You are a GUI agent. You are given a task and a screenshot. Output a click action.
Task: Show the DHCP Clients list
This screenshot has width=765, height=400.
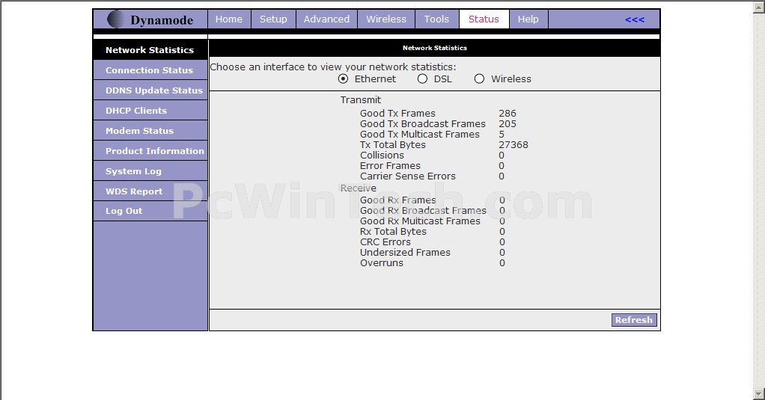pos(150,111)
